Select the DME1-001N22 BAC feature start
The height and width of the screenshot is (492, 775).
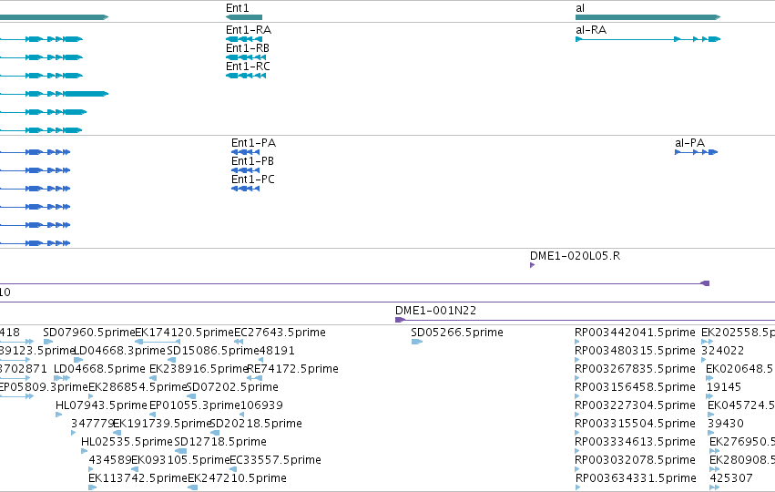tap(401, 320)
